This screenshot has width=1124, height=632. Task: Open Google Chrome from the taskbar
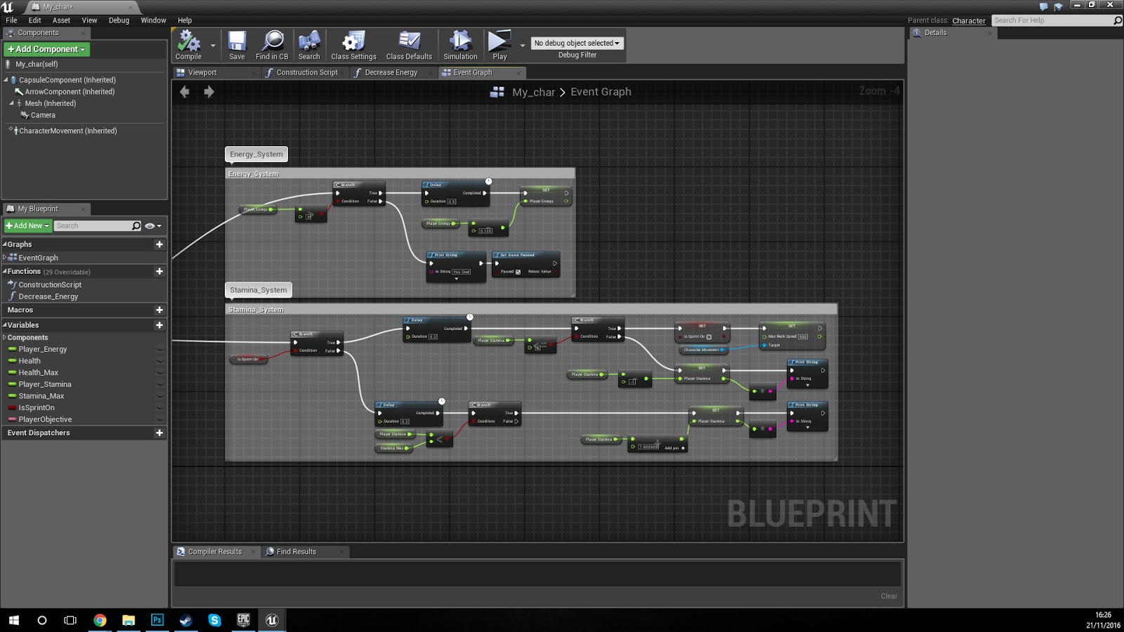click(100, 620)
